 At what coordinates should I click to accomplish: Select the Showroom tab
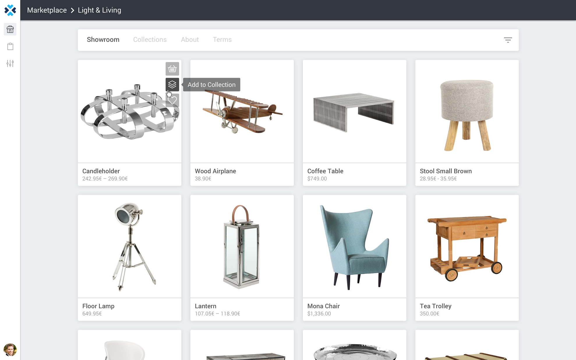(103, 40)
